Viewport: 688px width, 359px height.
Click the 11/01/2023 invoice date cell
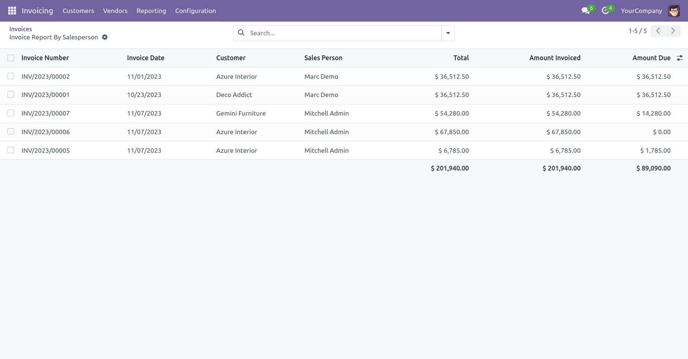144,77
